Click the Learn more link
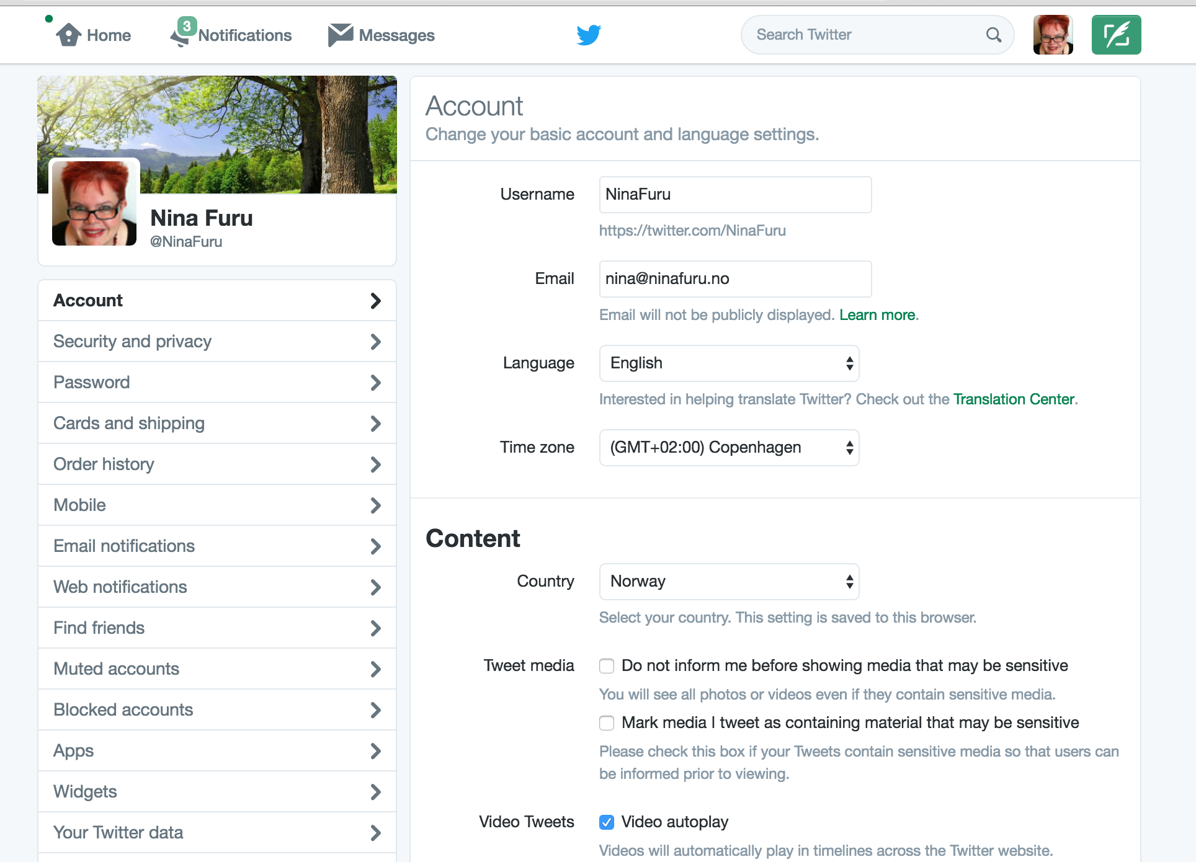1196x862 pixels. coord(877,315)
